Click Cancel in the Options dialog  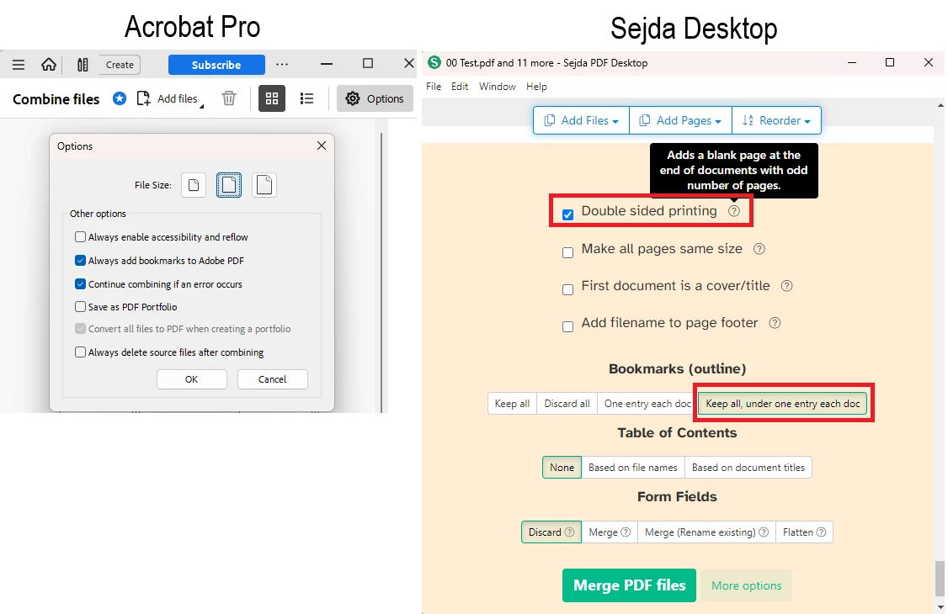point(273,379)
